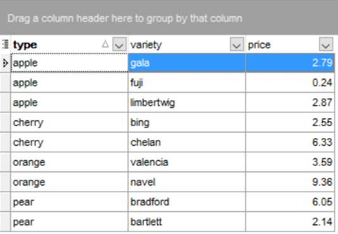Click the price 9.36 for navel

[290, 182]
